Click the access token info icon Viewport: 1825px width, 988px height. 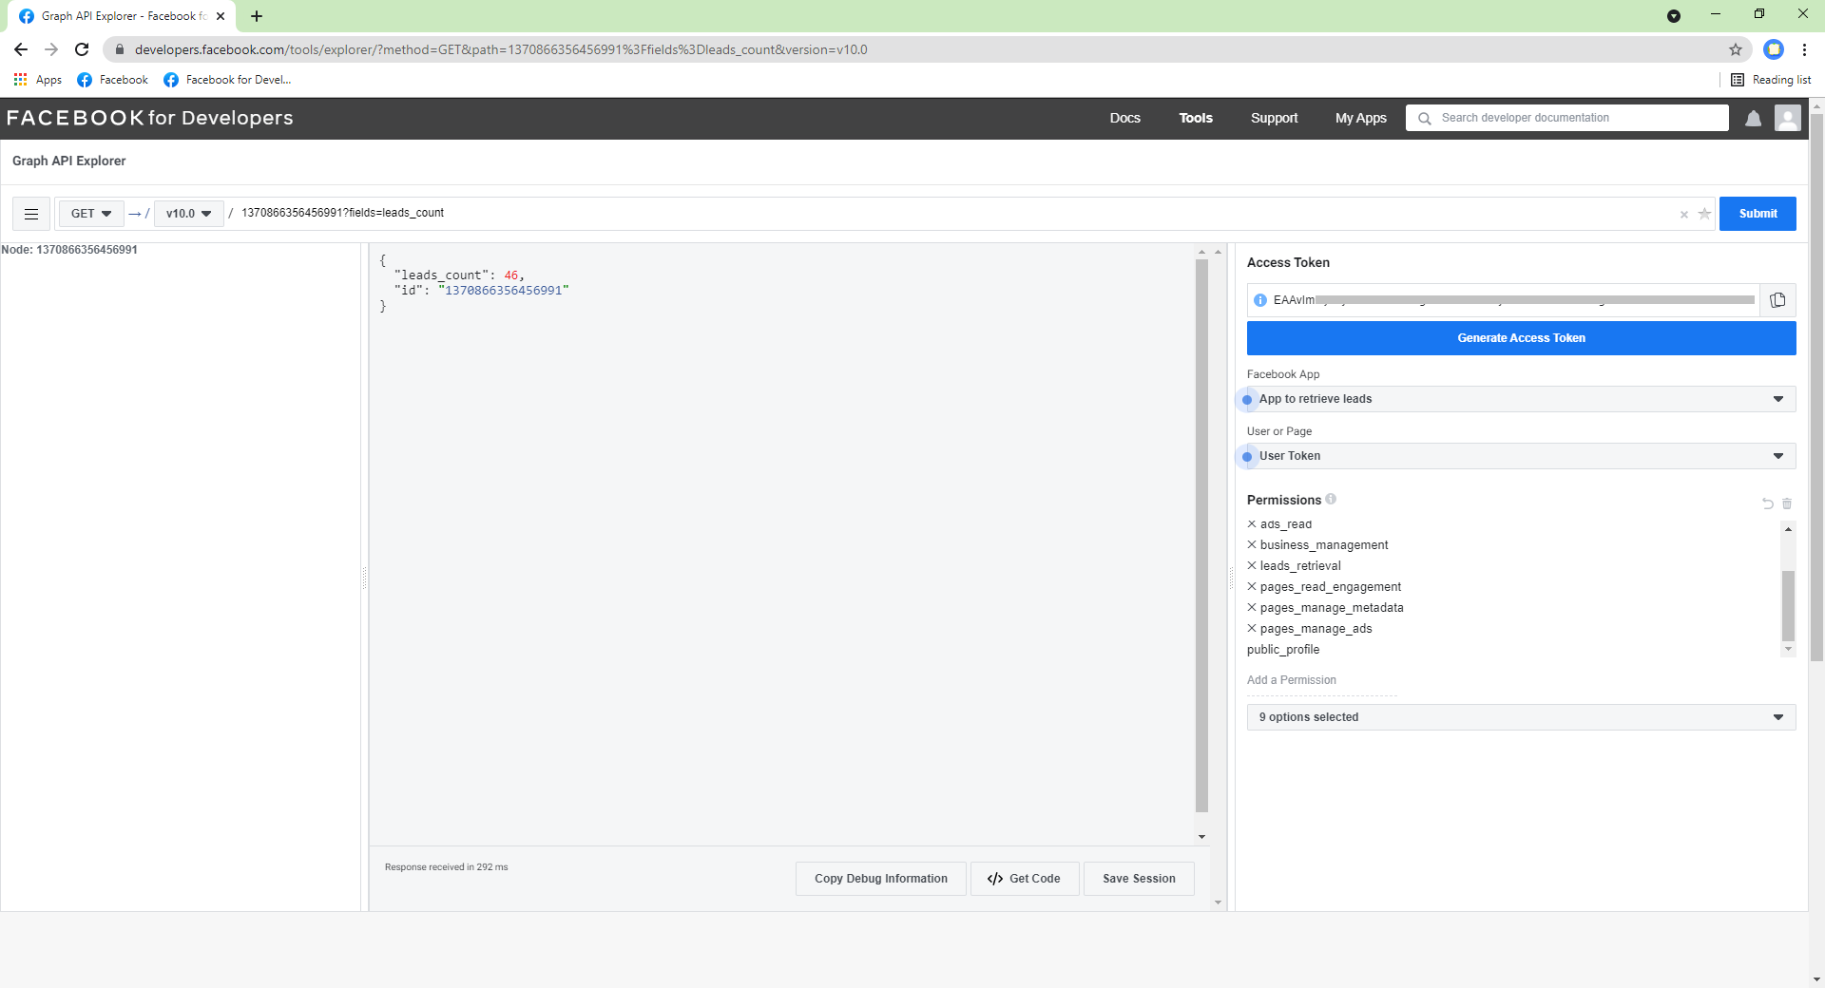tap(1260, 300)
